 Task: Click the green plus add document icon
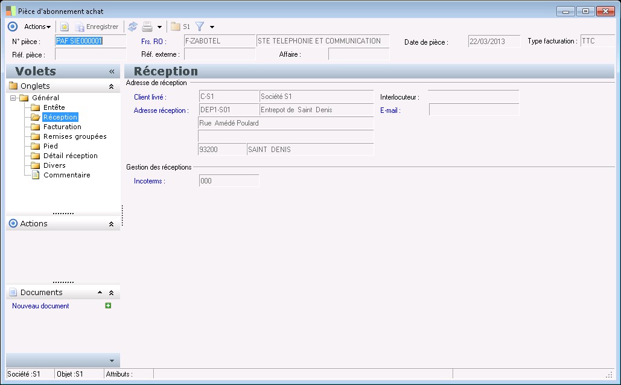click(107, 305)
